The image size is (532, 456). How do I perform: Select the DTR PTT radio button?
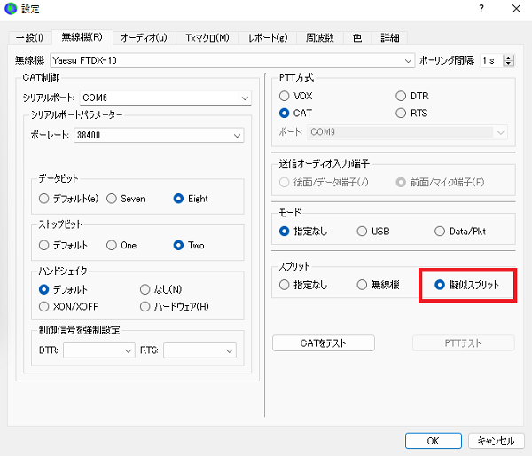pos(402,96)
